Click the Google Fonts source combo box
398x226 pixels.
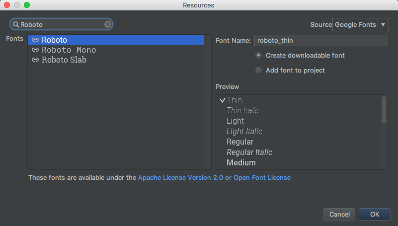click(355, 24)
